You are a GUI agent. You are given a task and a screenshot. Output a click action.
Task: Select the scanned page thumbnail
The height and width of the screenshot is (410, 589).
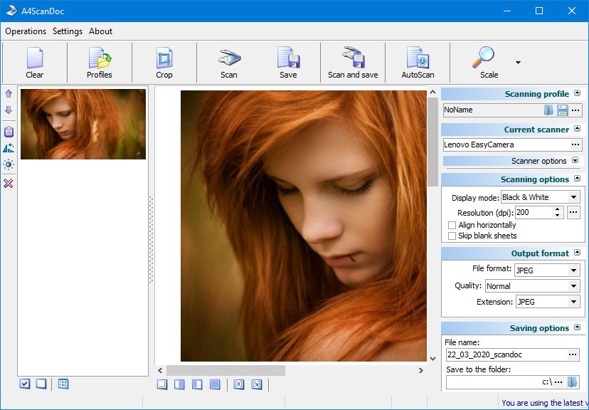pyautogui.click(x=83, y=125)
